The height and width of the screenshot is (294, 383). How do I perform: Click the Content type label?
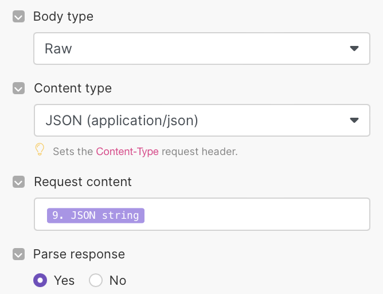pyautogui.click(x=73, y=88)
